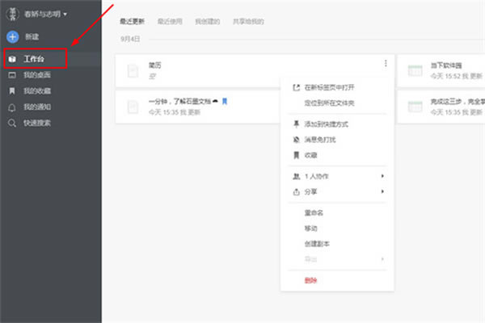This screenshot has width=485, height=323.
Task: Toggle 收藏 in the context menu
Action: coord(310,154)
